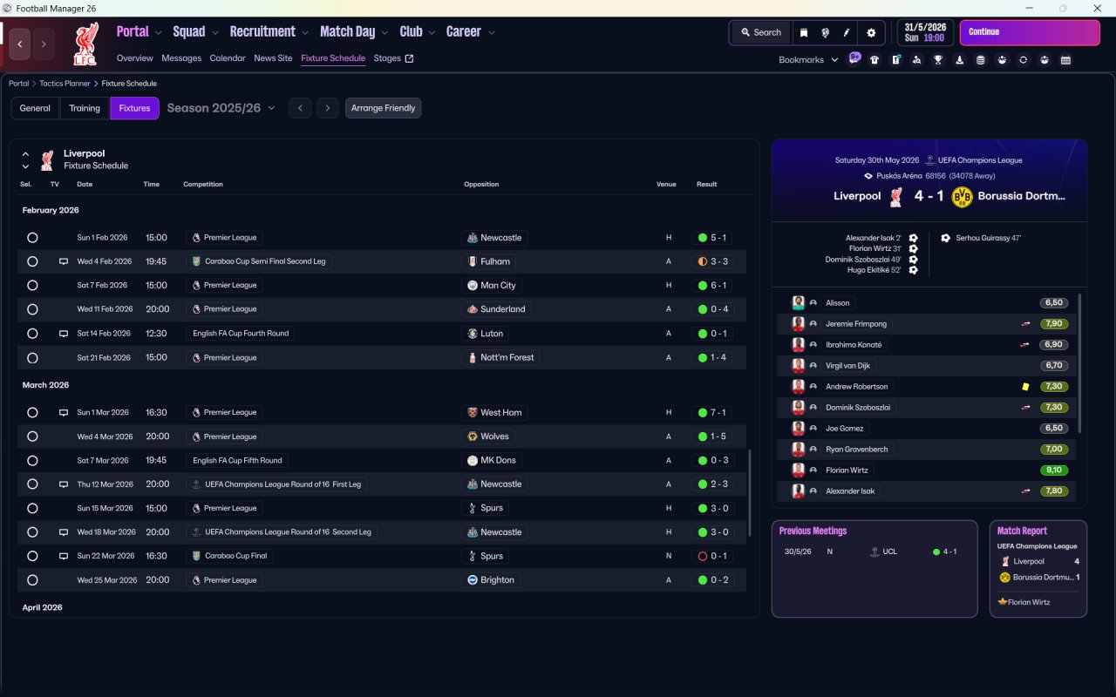
Task: Click the TV icon for the Luton fixture
Action: pos(63,334)
